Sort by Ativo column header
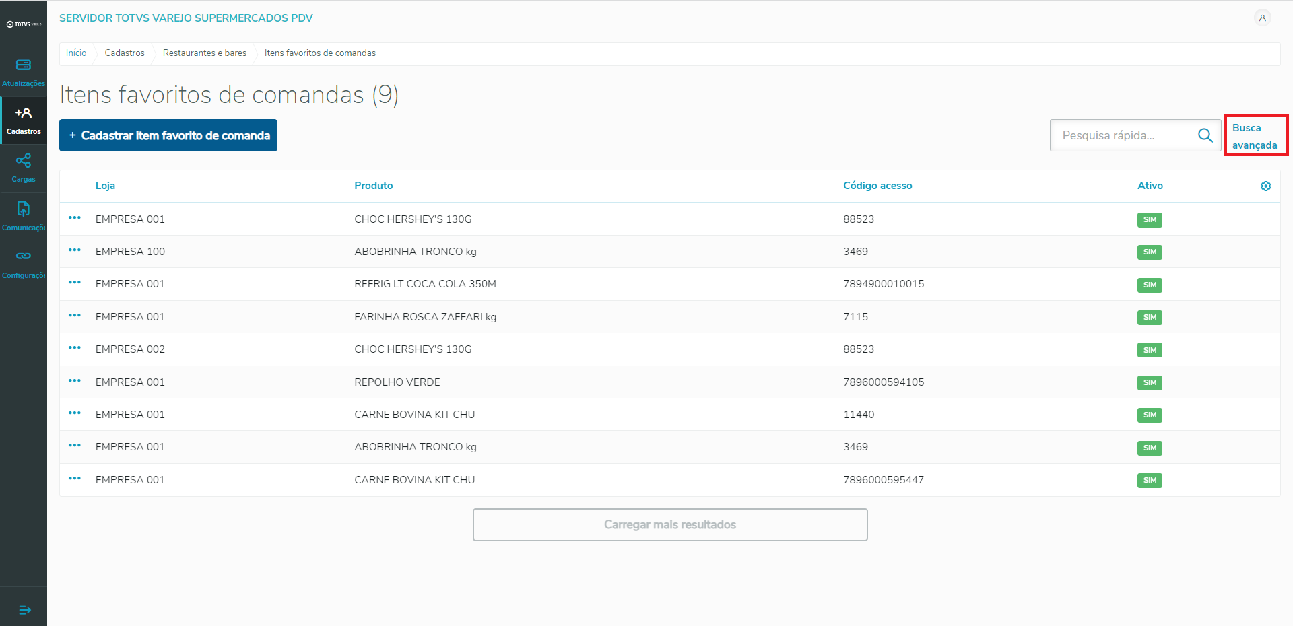The width and height of the screenshot is (1293, 626). [x=1150, y=186]
